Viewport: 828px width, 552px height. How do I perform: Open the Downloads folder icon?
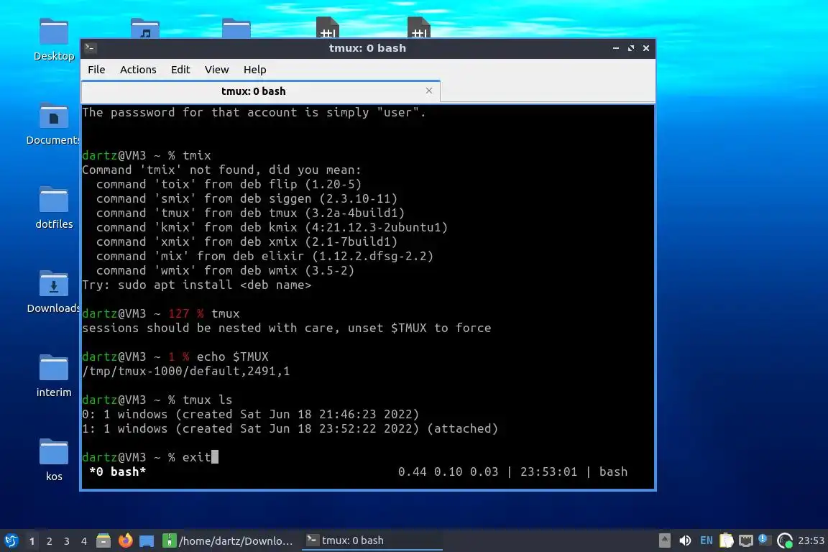54,292
